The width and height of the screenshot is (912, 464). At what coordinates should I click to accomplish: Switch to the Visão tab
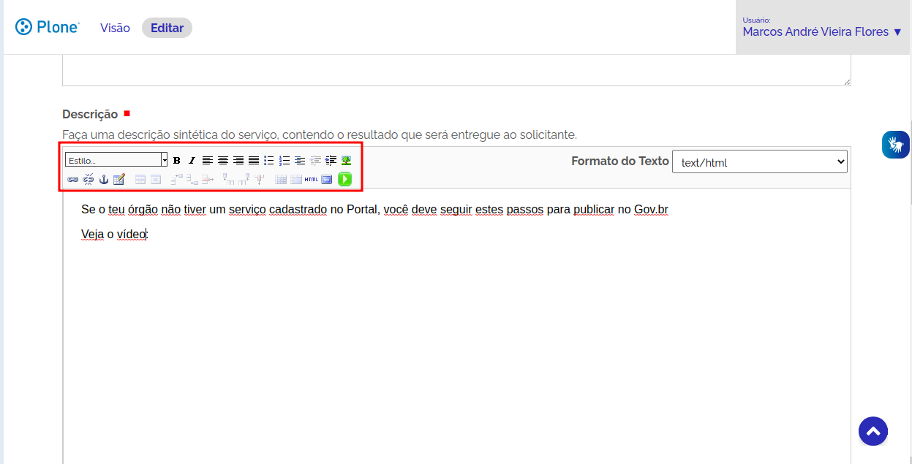(x=115, y=28)
